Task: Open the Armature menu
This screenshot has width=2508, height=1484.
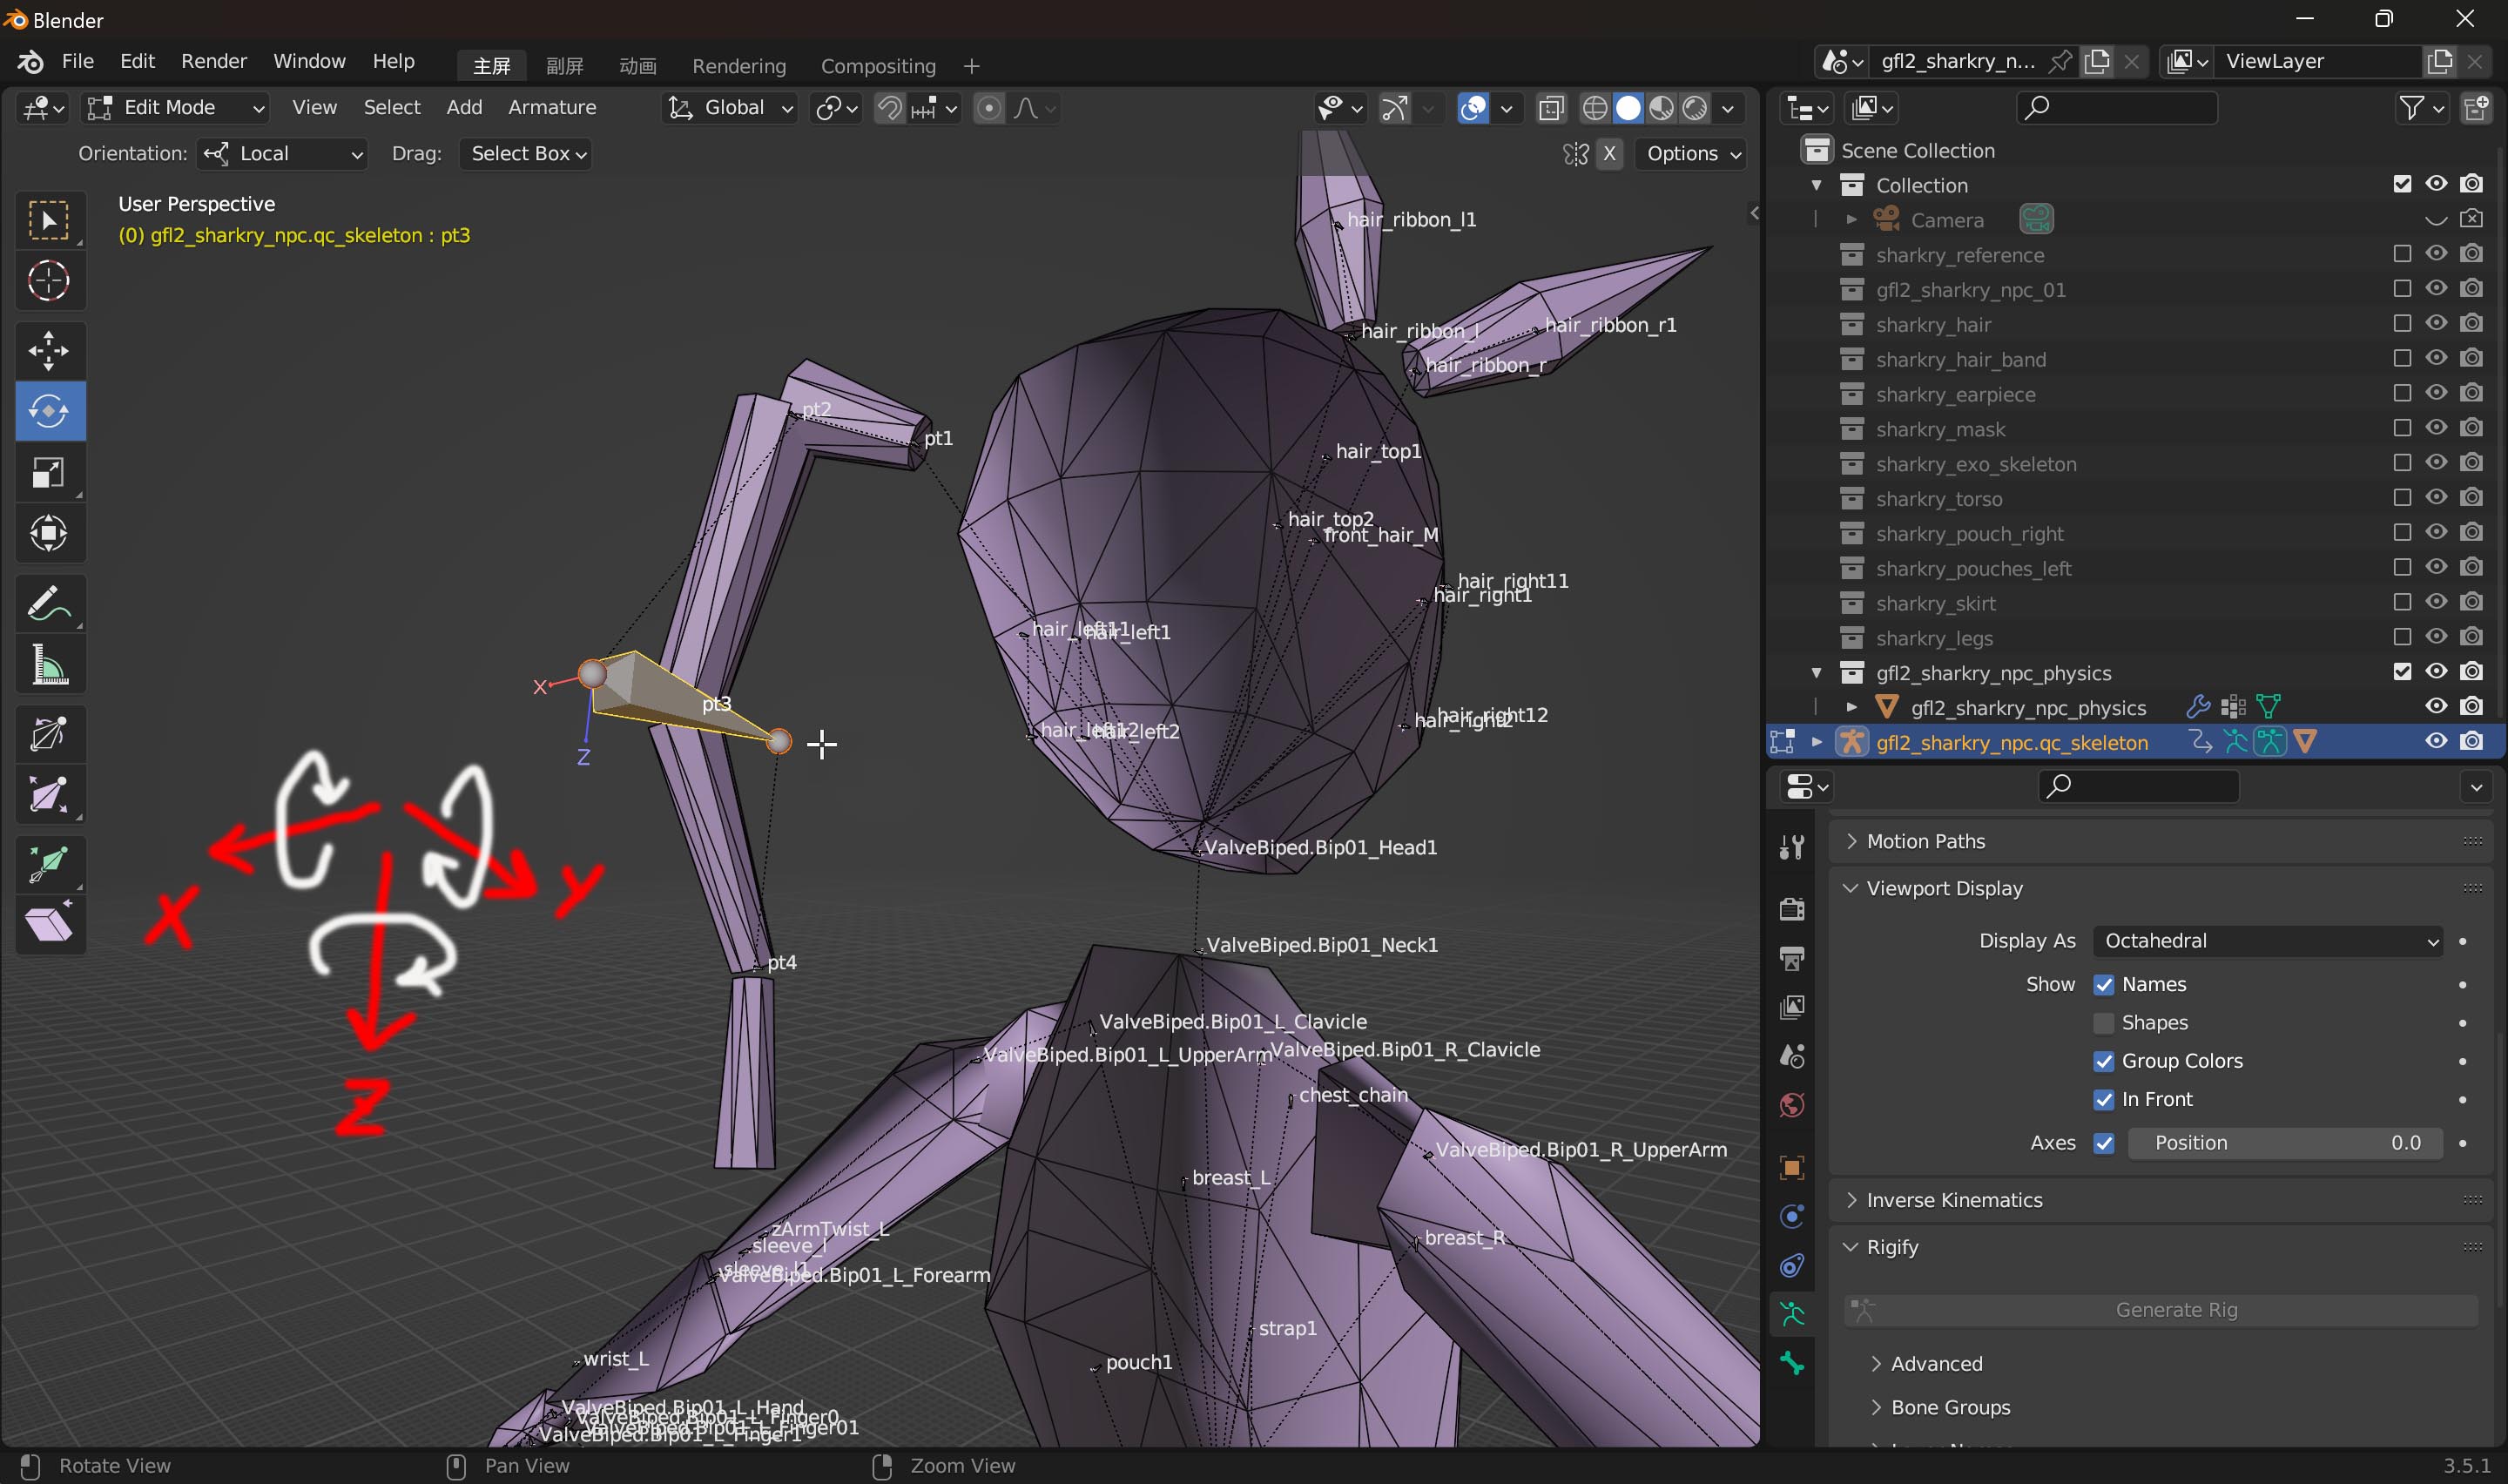Action: coord(552,108)
